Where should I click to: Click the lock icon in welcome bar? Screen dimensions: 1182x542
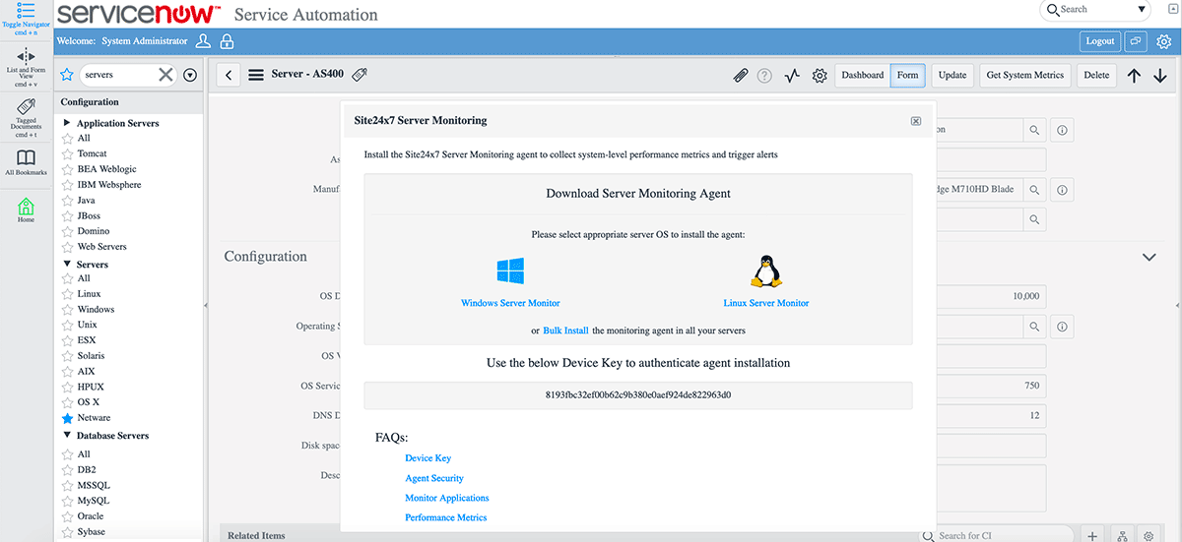tap(227, 41)
